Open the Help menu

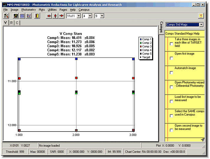pyautogui.click(x=73, y=10)
